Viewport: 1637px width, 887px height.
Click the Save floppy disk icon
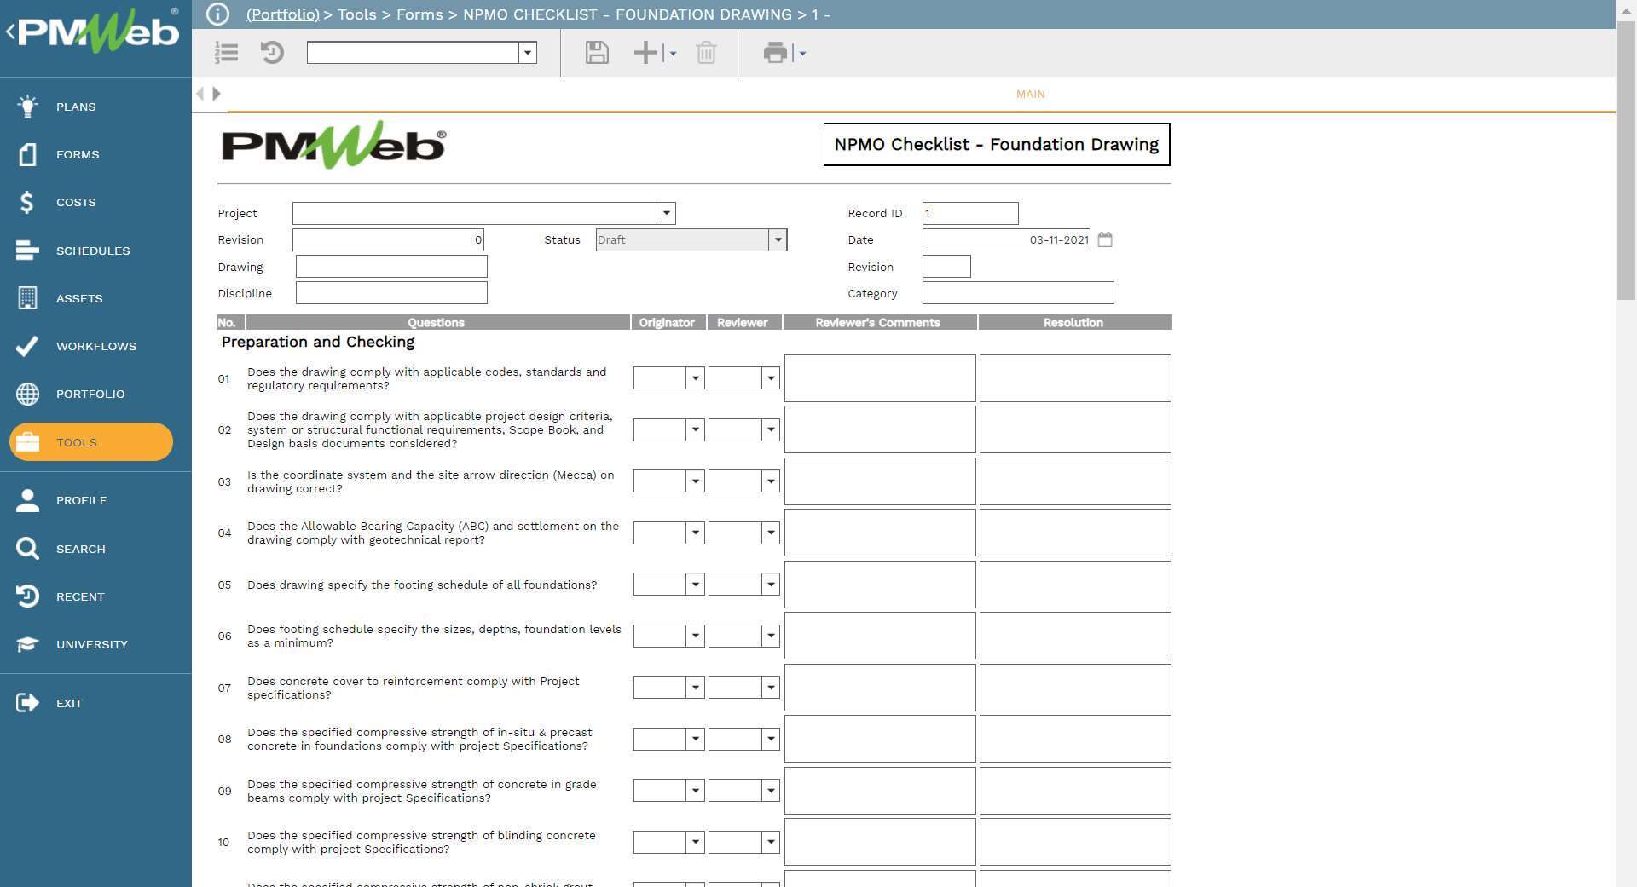pyautogui.click(x=597, y=53)
